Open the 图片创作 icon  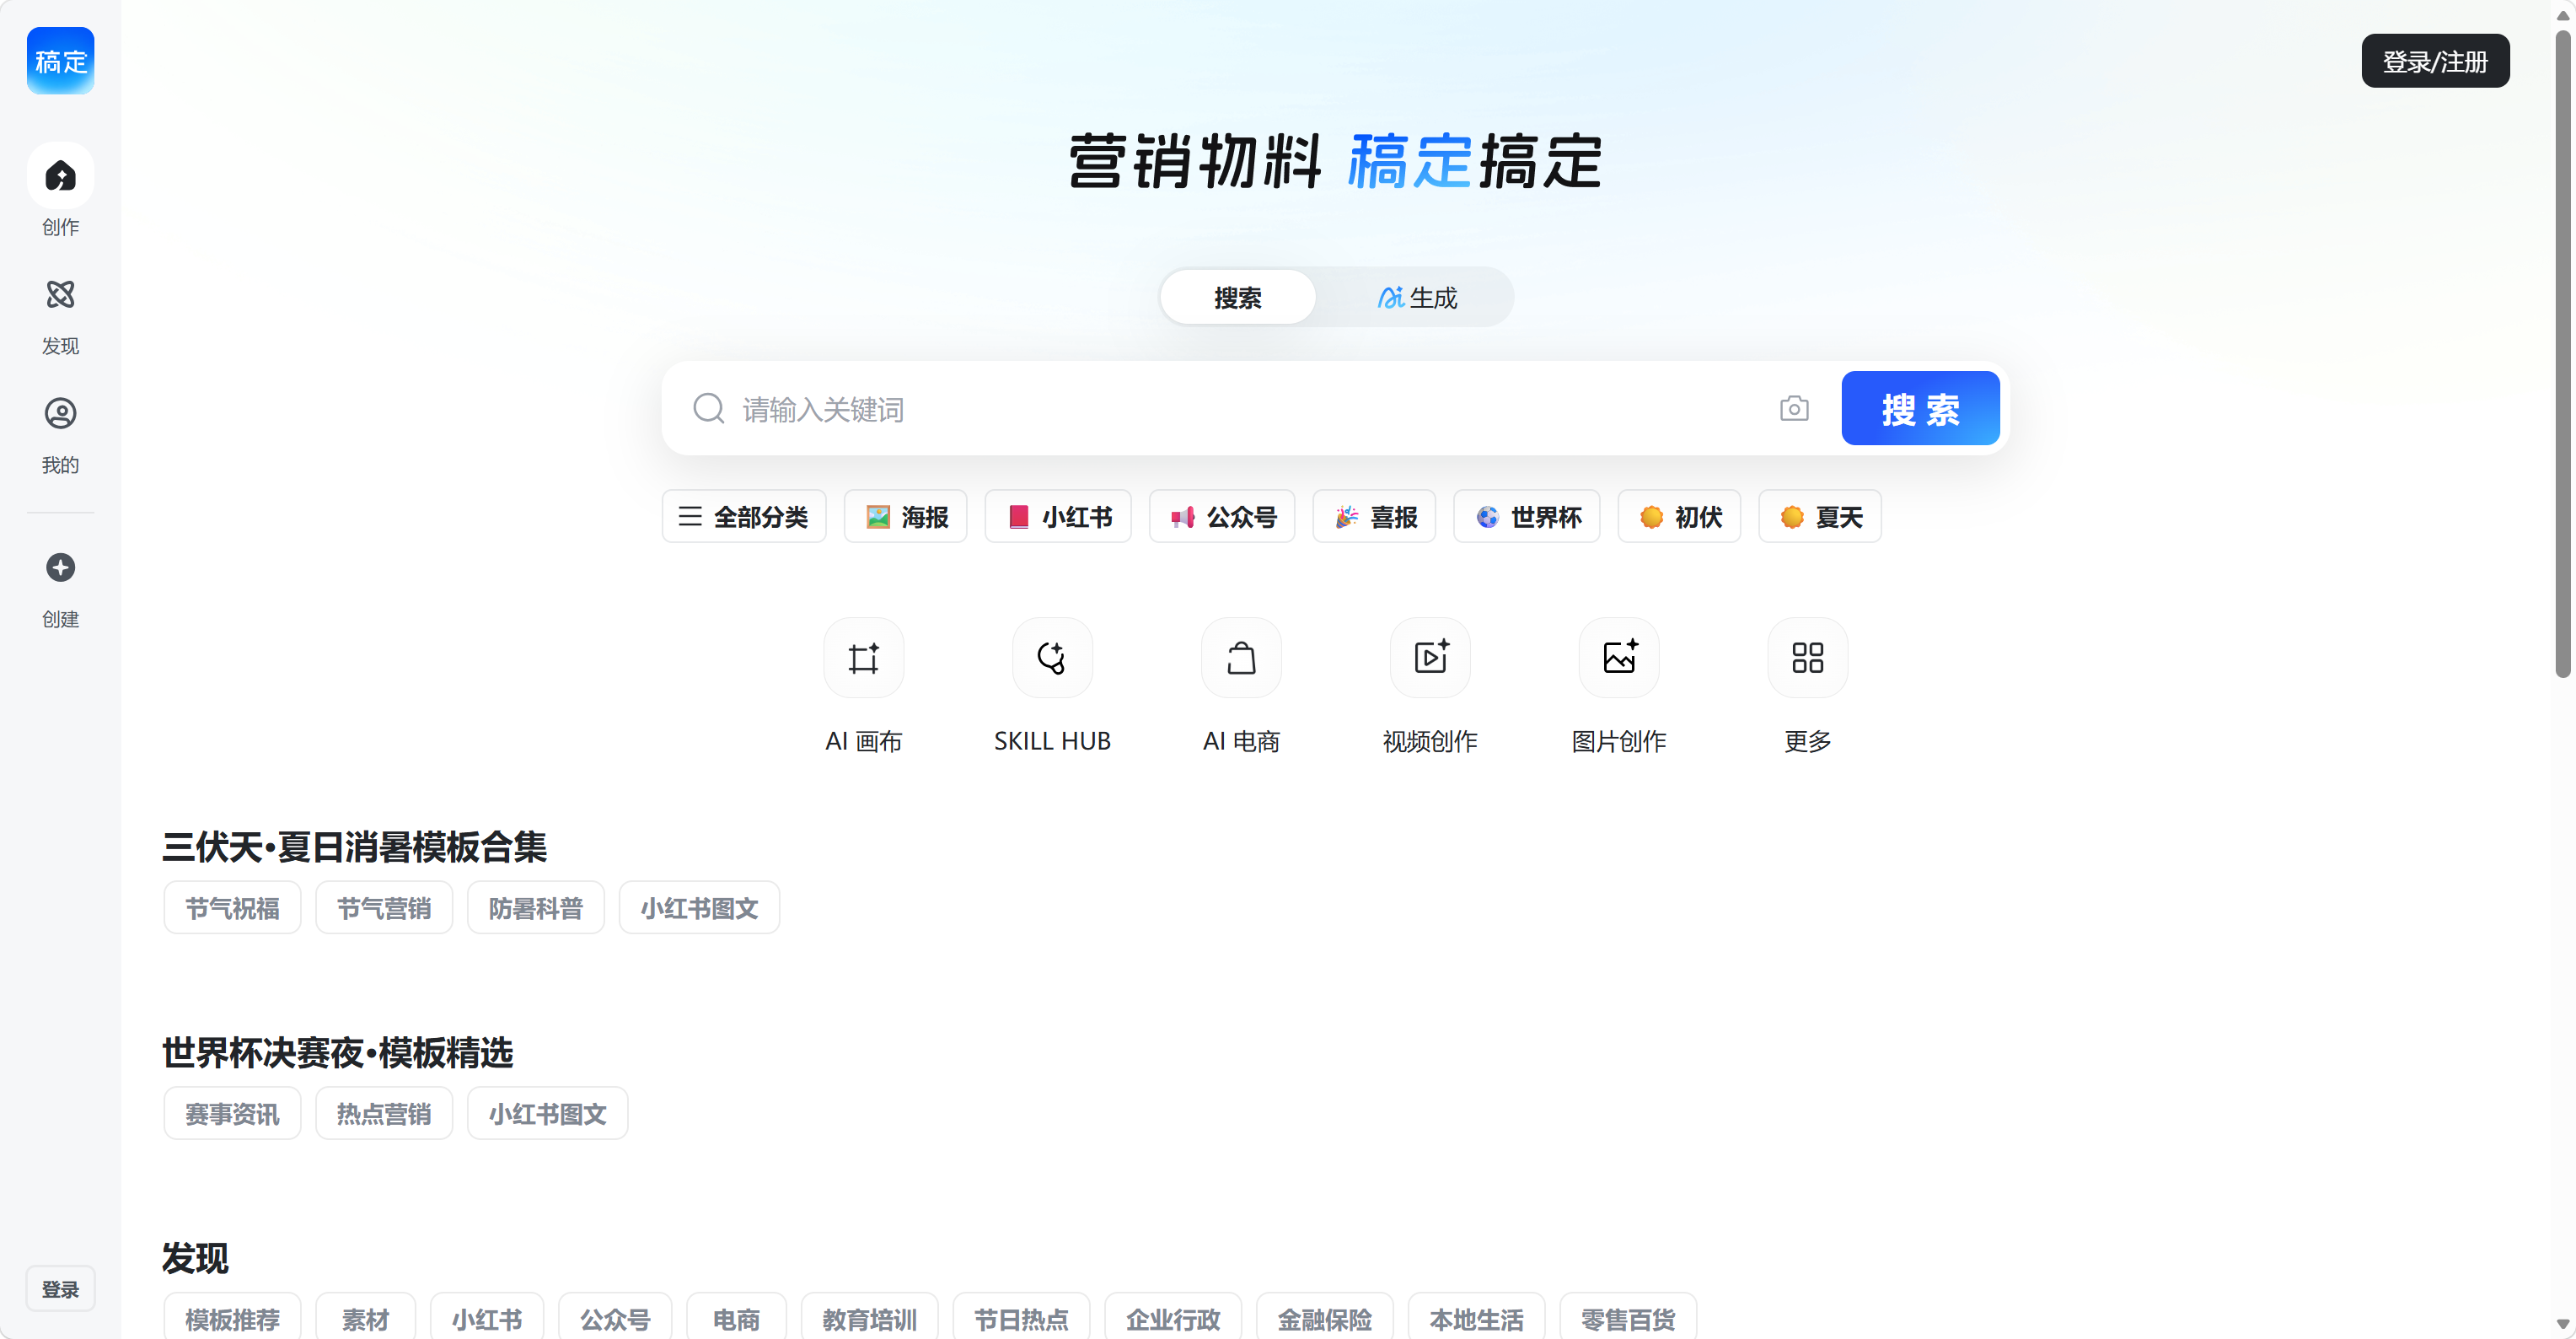1619,657
